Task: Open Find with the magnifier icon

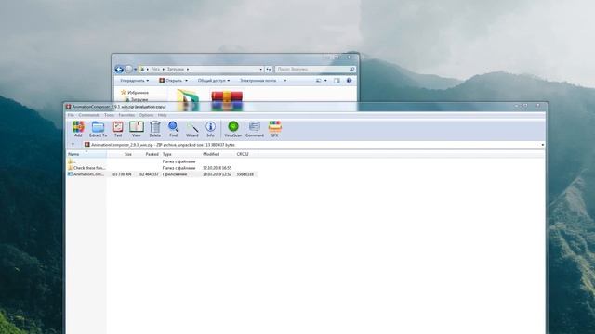Action: click(x=174, y=129)
